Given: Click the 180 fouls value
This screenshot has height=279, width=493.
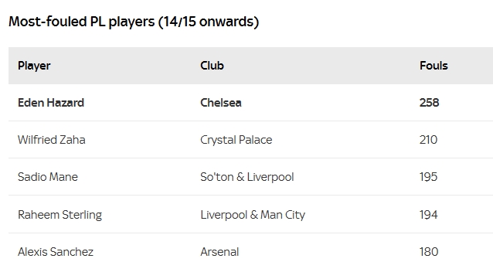Looking at the screenshot, I should (x=429, y=252).
